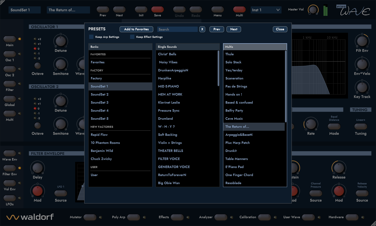Click the Key Track knob
Image resolution: width=376 pixels, height=226 pixels.
click(362, 87)
